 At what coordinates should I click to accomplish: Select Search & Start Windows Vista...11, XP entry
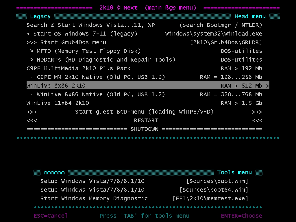pyautogui.click(x=90, y=25)
